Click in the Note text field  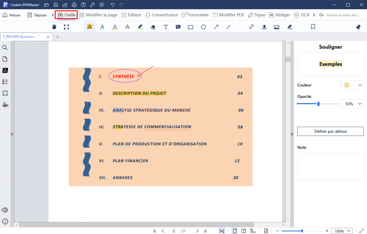click(330, 167)
